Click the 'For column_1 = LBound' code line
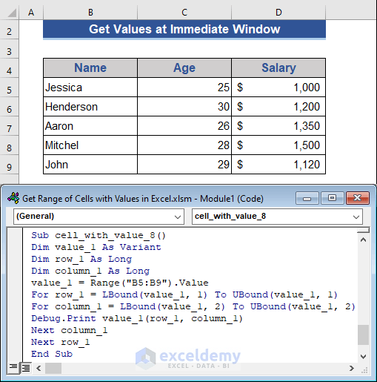 coord(193,306)
